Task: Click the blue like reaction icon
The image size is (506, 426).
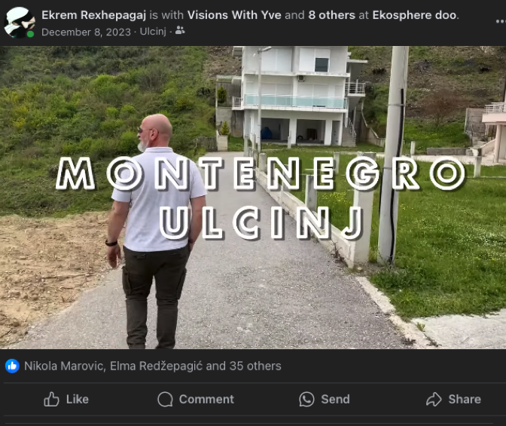Action: click(x=12, y=366)
